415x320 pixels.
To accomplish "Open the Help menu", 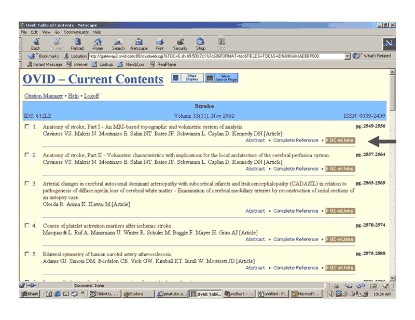I will pos(97,32).
